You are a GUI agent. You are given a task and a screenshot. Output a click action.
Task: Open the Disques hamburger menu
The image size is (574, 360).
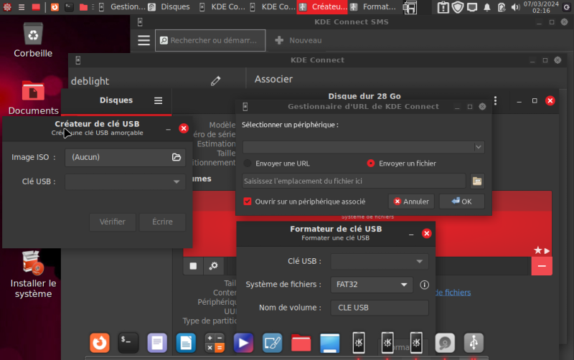[158, 101]
